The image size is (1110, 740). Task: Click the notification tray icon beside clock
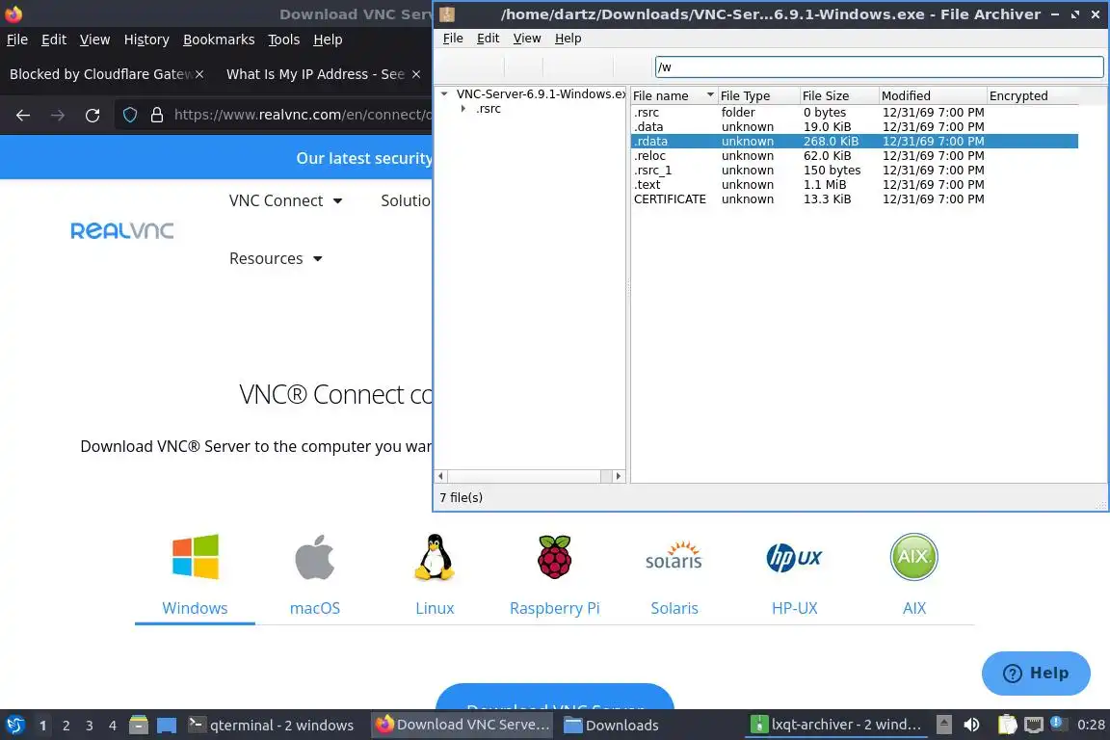coord(1058,724)
